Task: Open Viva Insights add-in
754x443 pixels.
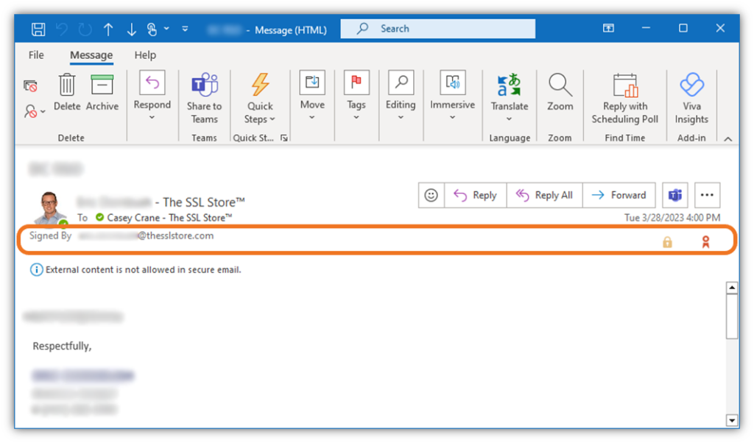Action: pos(691,99)
